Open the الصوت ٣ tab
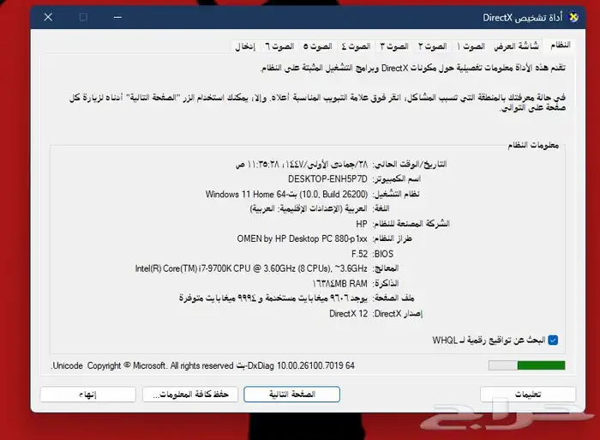This screenshot has width=600, height=440. point(394,46)
